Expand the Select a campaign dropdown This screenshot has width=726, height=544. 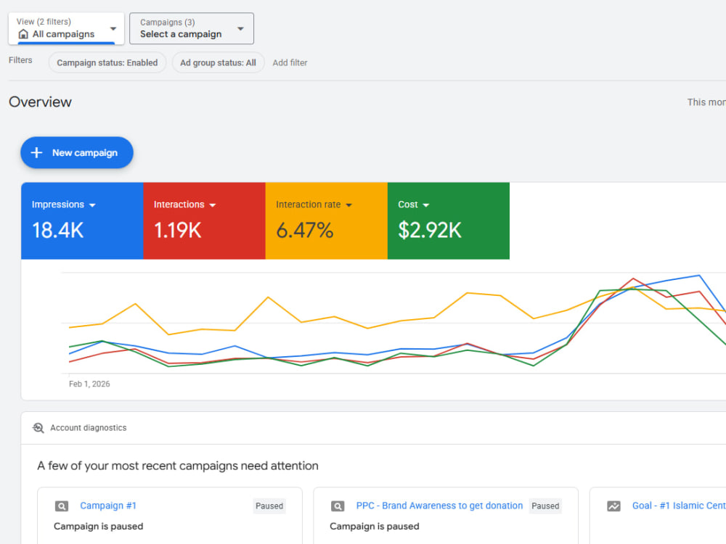coord(191,28)
